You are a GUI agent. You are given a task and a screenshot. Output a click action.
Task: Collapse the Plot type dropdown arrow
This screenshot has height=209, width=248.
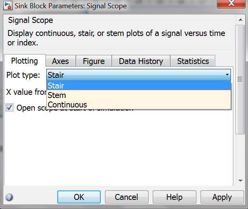[227, 75]
